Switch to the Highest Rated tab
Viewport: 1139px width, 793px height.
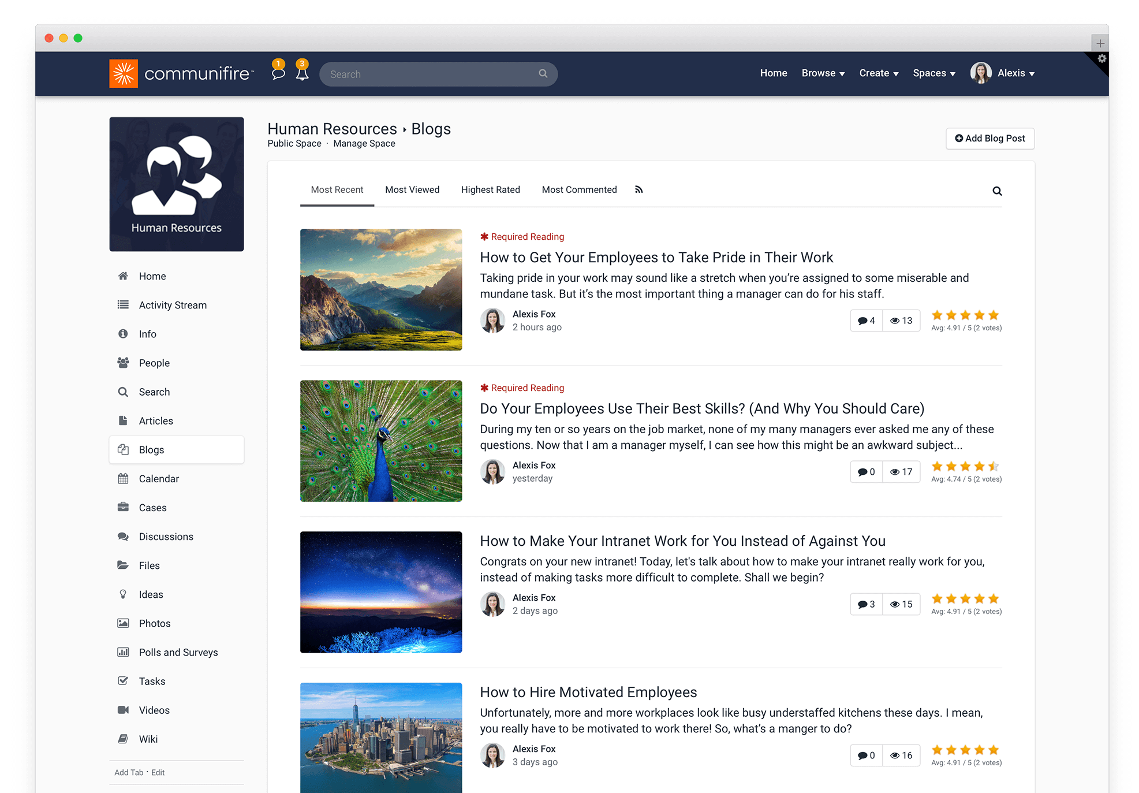490,189
